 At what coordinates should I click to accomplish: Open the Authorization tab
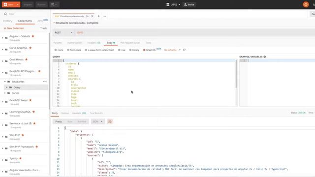click(x=74, y=43)
